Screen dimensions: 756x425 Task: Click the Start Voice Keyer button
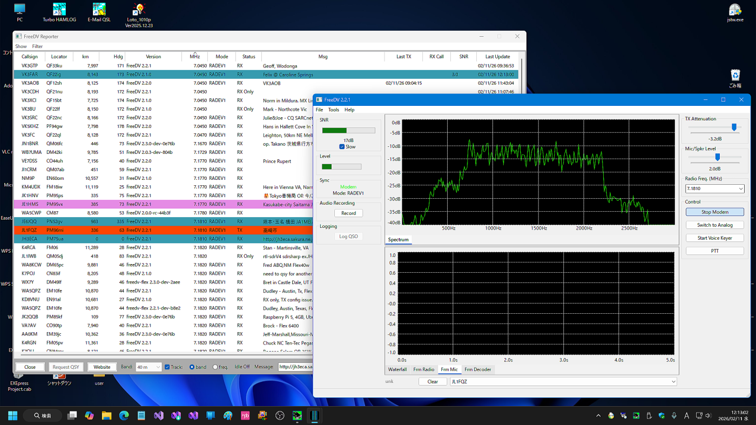pyautogui.click(x=714, y=238)
